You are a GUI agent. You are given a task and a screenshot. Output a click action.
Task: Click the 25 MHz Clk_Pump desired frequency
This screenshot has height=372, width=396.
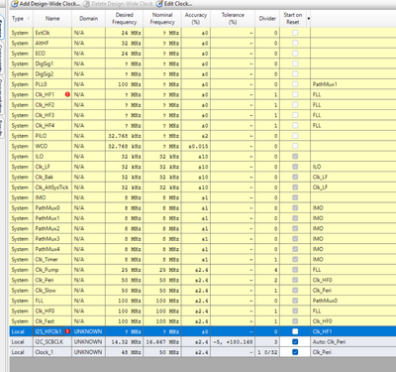click(131, 270)
